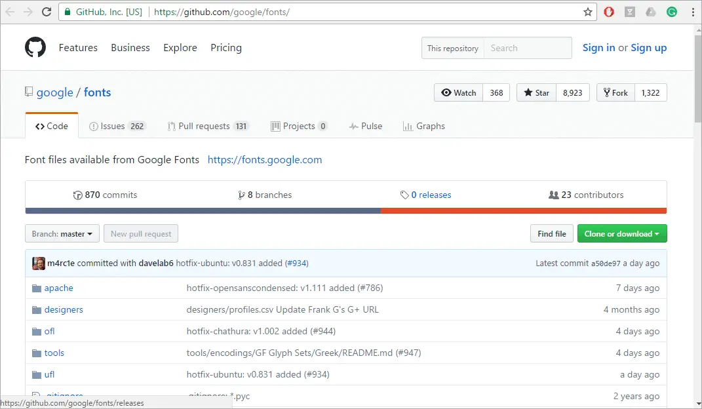Viewport: 702px width, 409px height.
Task: Open the 0 releases link
Action: pos(426,195)
